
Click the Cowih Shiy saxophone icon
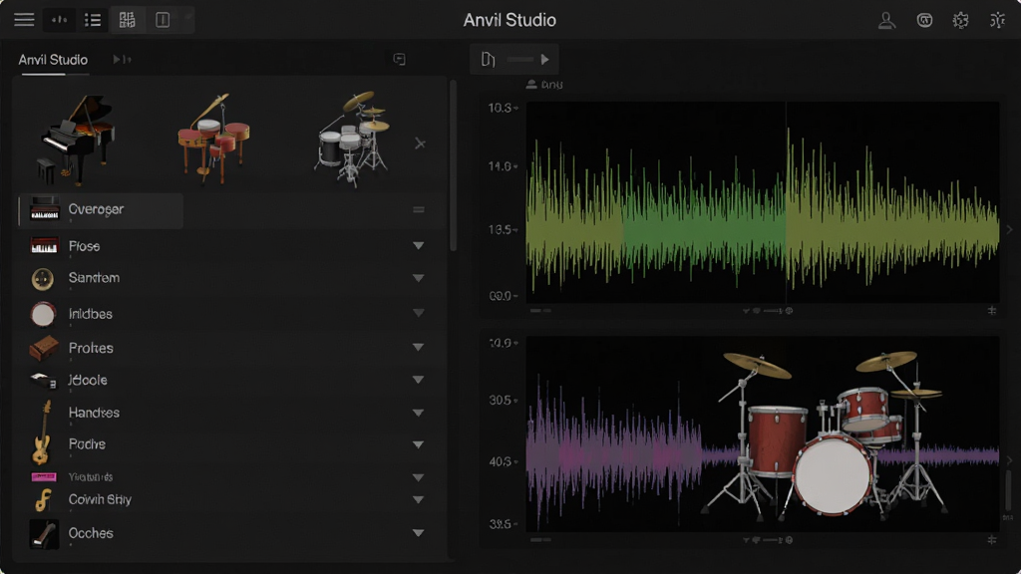pyautogui.click(x=43, y=500)
